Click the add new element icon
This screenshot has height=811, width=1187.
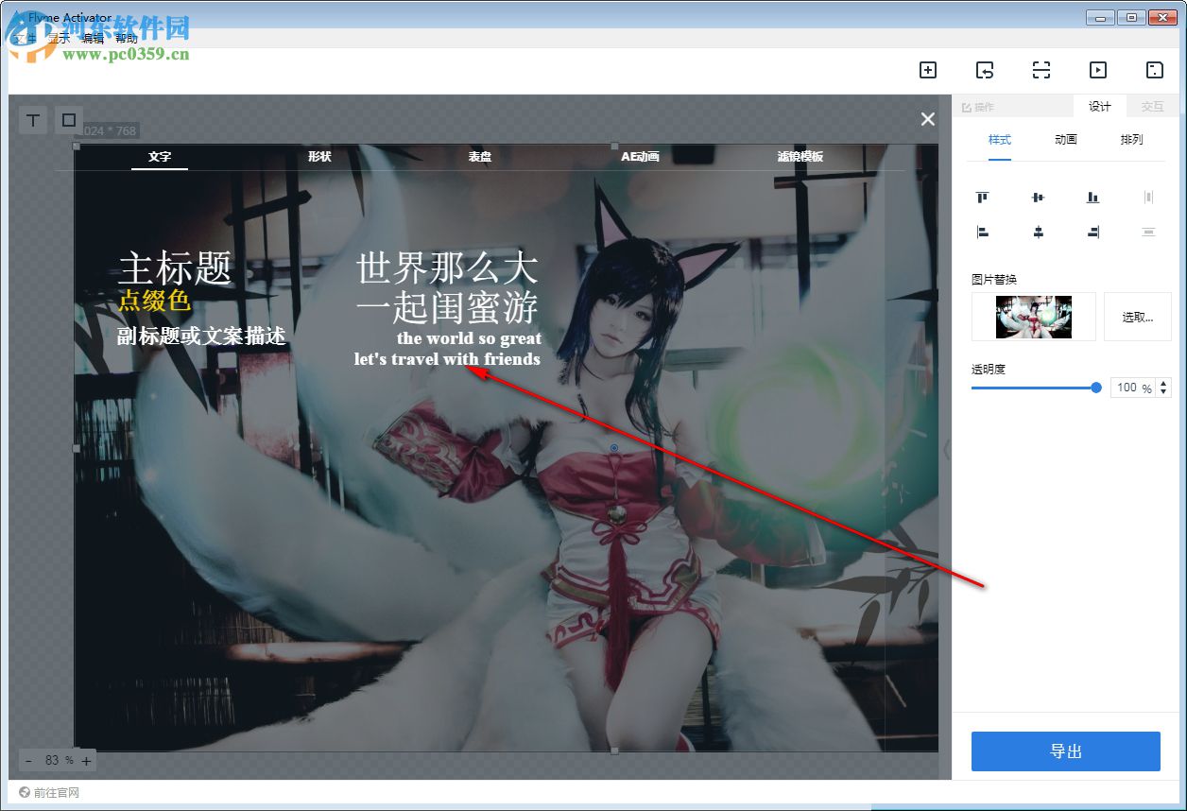pos(927,70)
